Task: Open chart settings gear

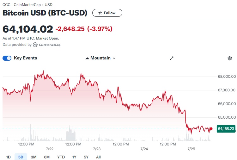Action: [x=230, y=58]
